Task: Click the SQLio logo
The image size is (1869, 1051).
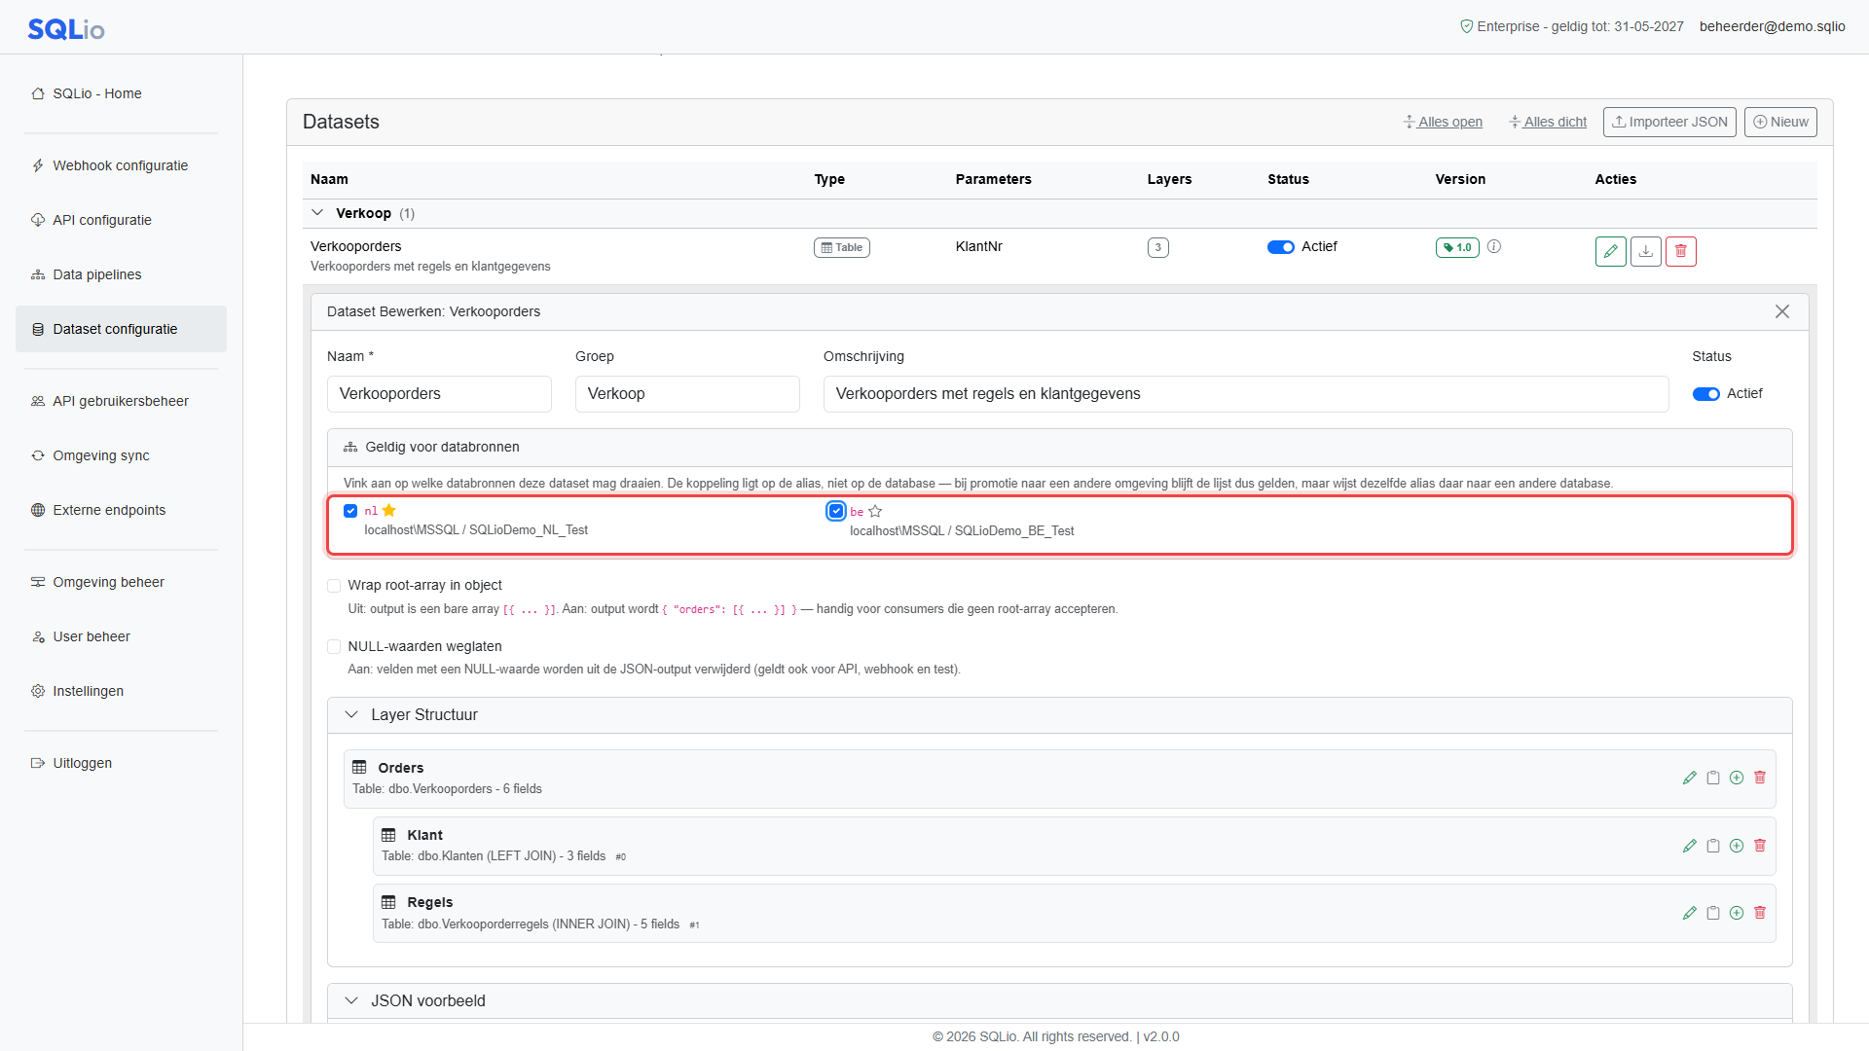Action: [x=66, y=29]
